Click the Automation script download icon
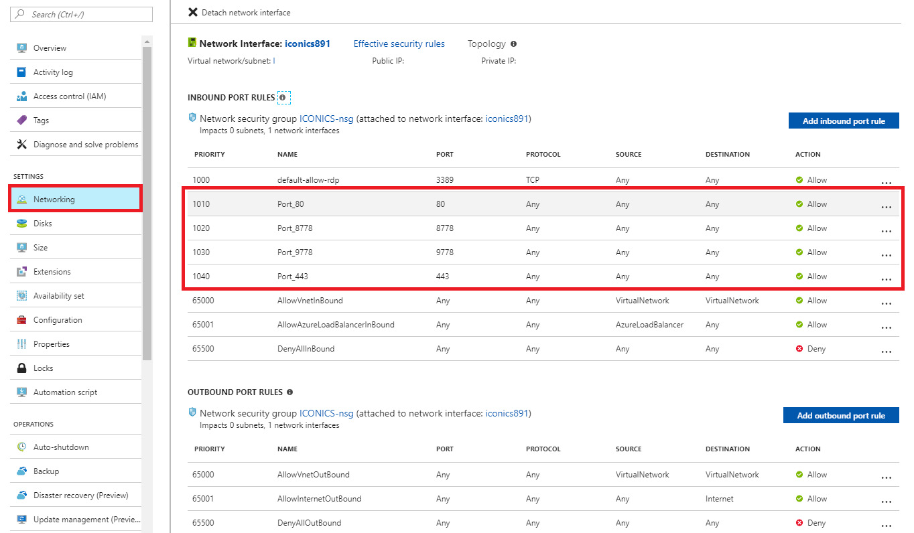The width and height of the screenshot is (914, 533). click(21, 392)
